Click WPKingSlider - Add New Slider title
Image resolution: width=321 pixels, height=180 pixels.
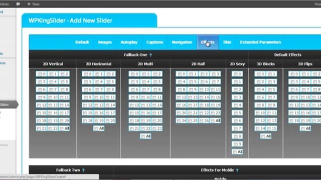[x=70, y=20]
